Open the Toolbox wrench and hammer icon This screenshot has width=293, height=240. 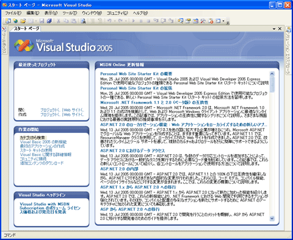tap(203, 21)
